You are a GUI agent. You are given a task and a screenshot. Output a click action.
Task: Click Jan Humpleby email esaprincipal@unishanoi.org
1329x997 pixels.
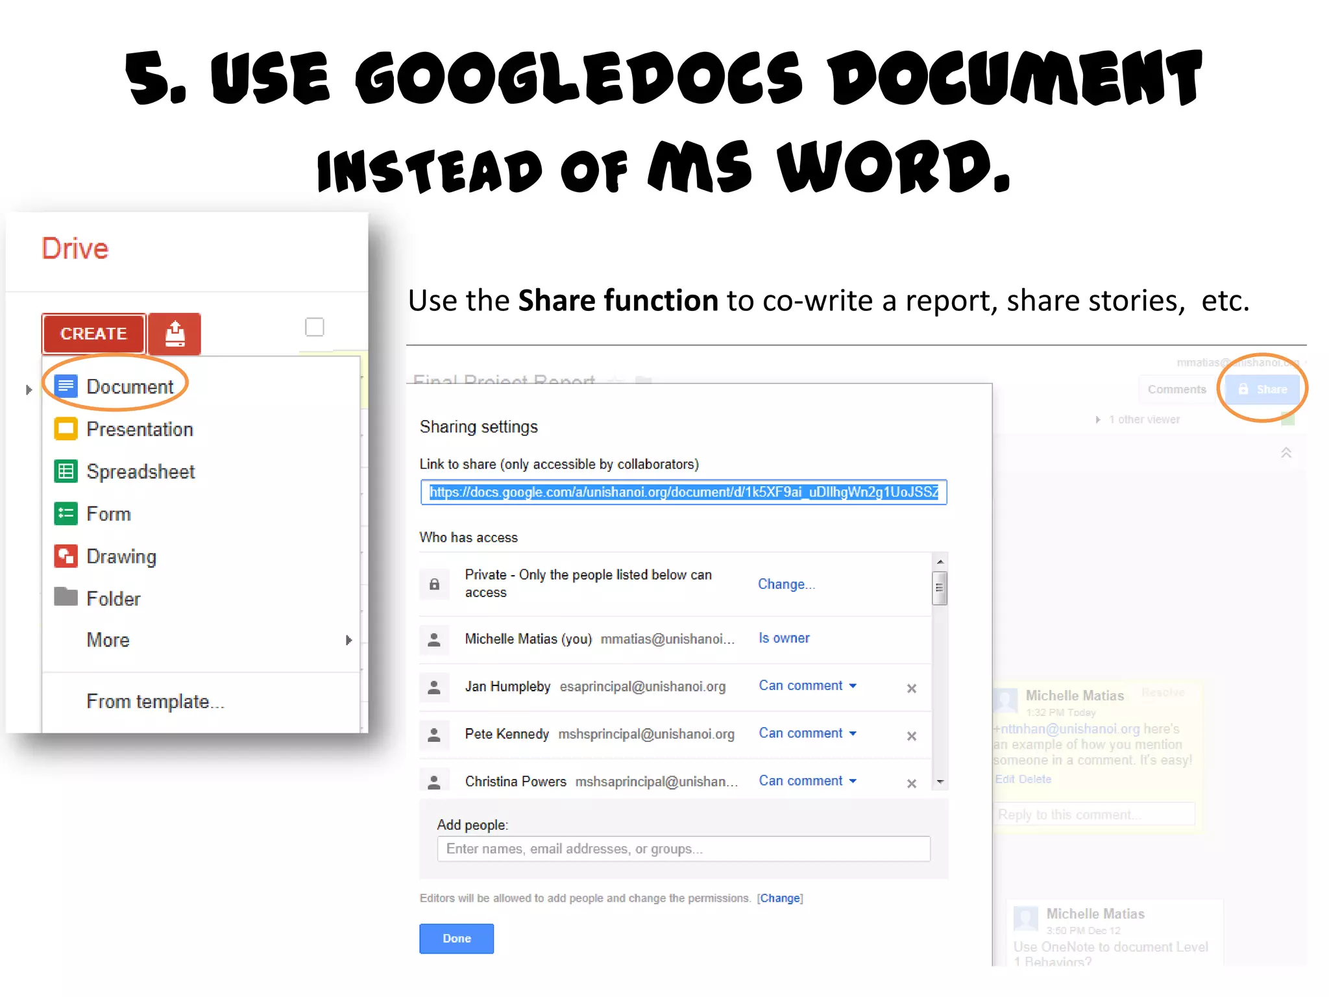(642, 687)
